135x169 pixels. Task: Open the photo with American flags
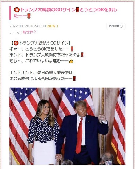67,126
